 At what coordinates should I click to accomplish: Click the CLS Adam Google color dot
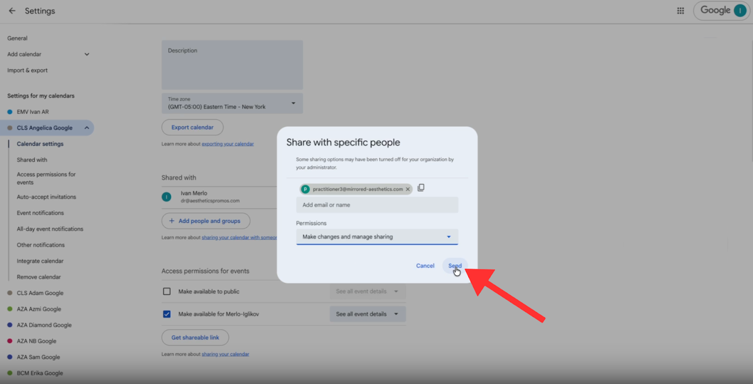pyautogui.click(x=10, y=293)
